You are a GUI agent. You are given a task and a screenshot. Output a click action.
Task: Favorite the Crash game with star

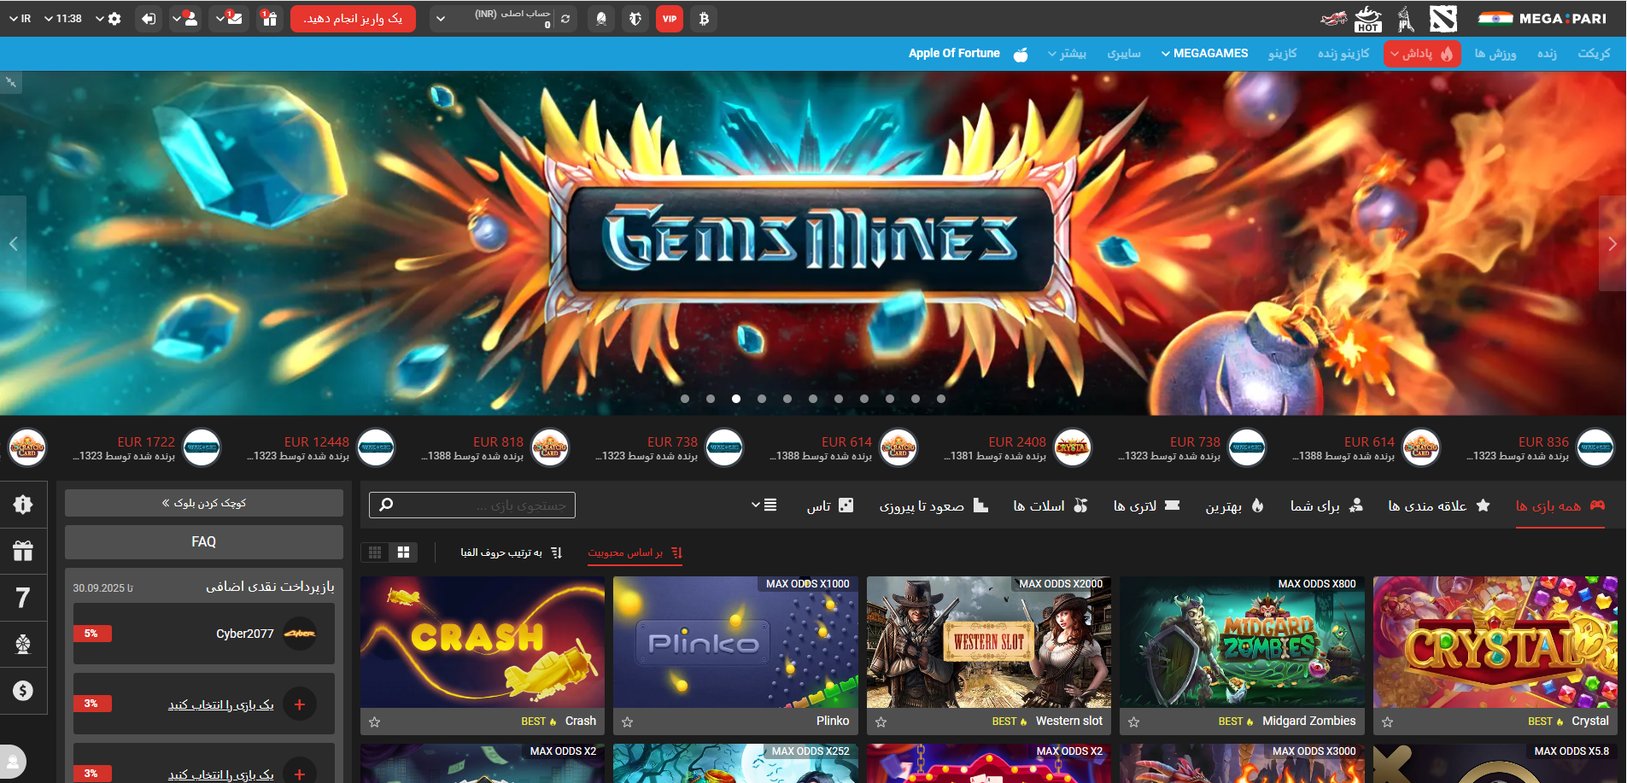click(375, 722)
